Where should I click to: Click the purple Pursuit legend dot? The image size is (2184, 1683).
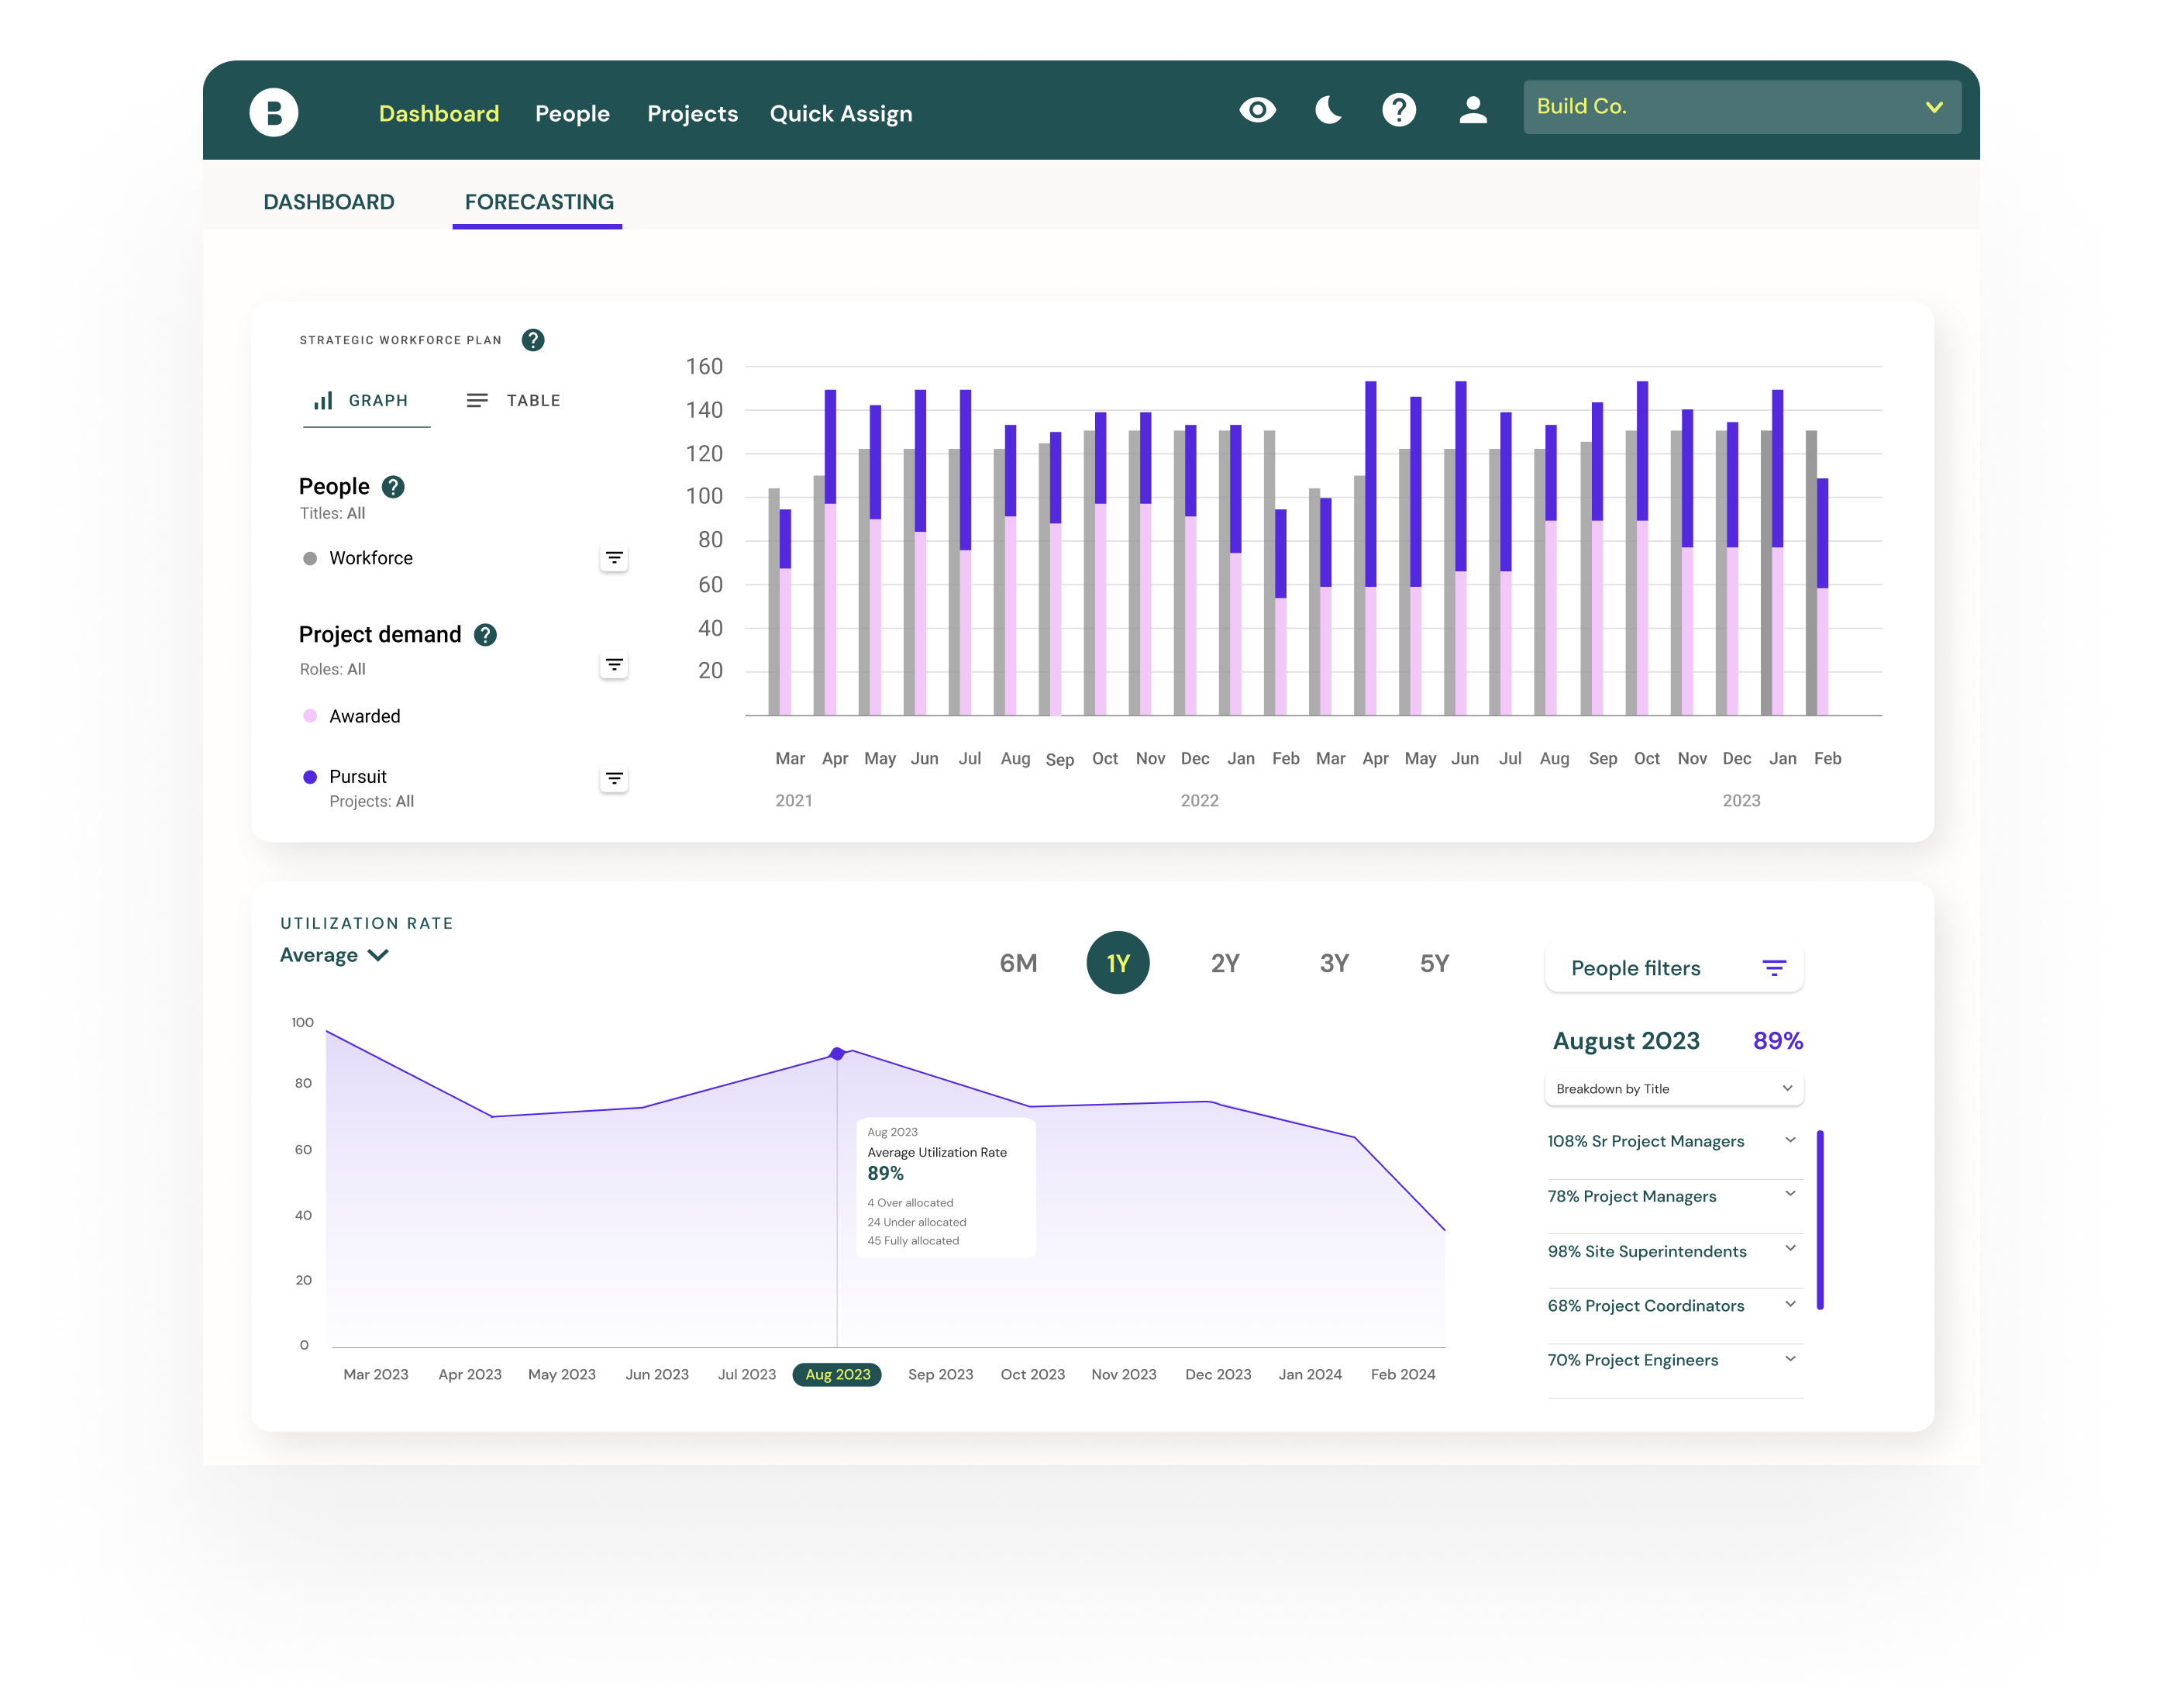click(x=310, y=777)
